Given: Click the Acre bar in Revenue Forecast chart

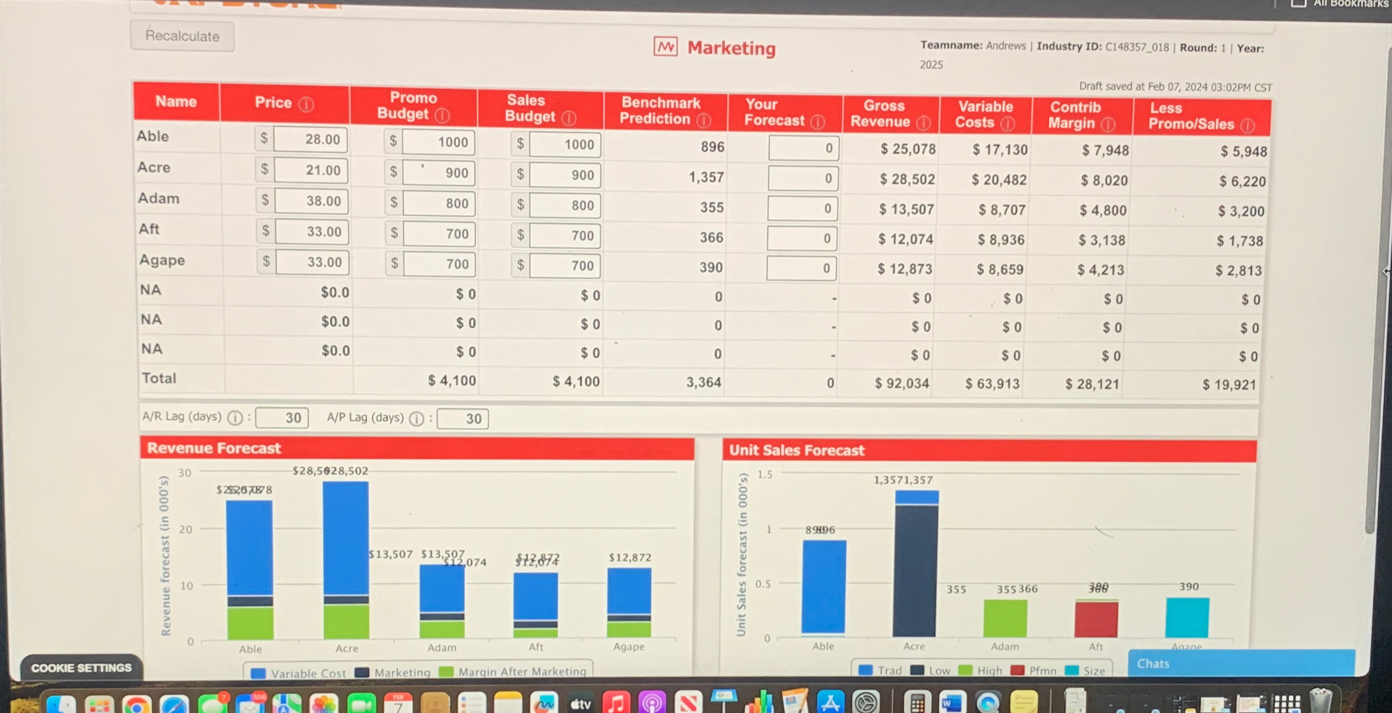Looking at the screenshot, I should [x=346, y=560].
